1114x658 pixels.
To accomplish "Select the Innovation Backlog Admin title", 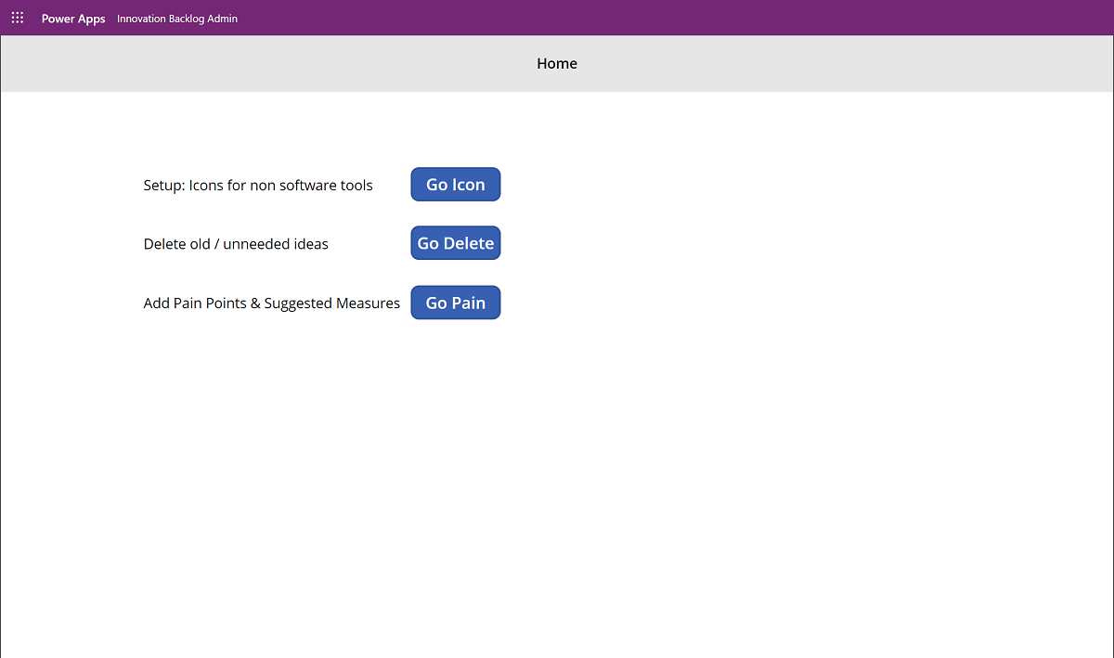I will pyautogui.click(x=176, y=18).
